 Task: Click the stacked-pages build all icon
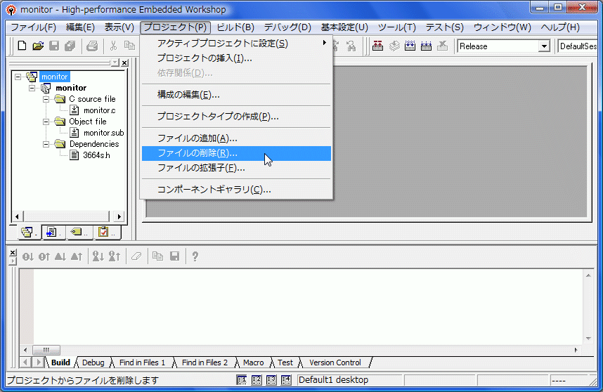coord(394,46)
